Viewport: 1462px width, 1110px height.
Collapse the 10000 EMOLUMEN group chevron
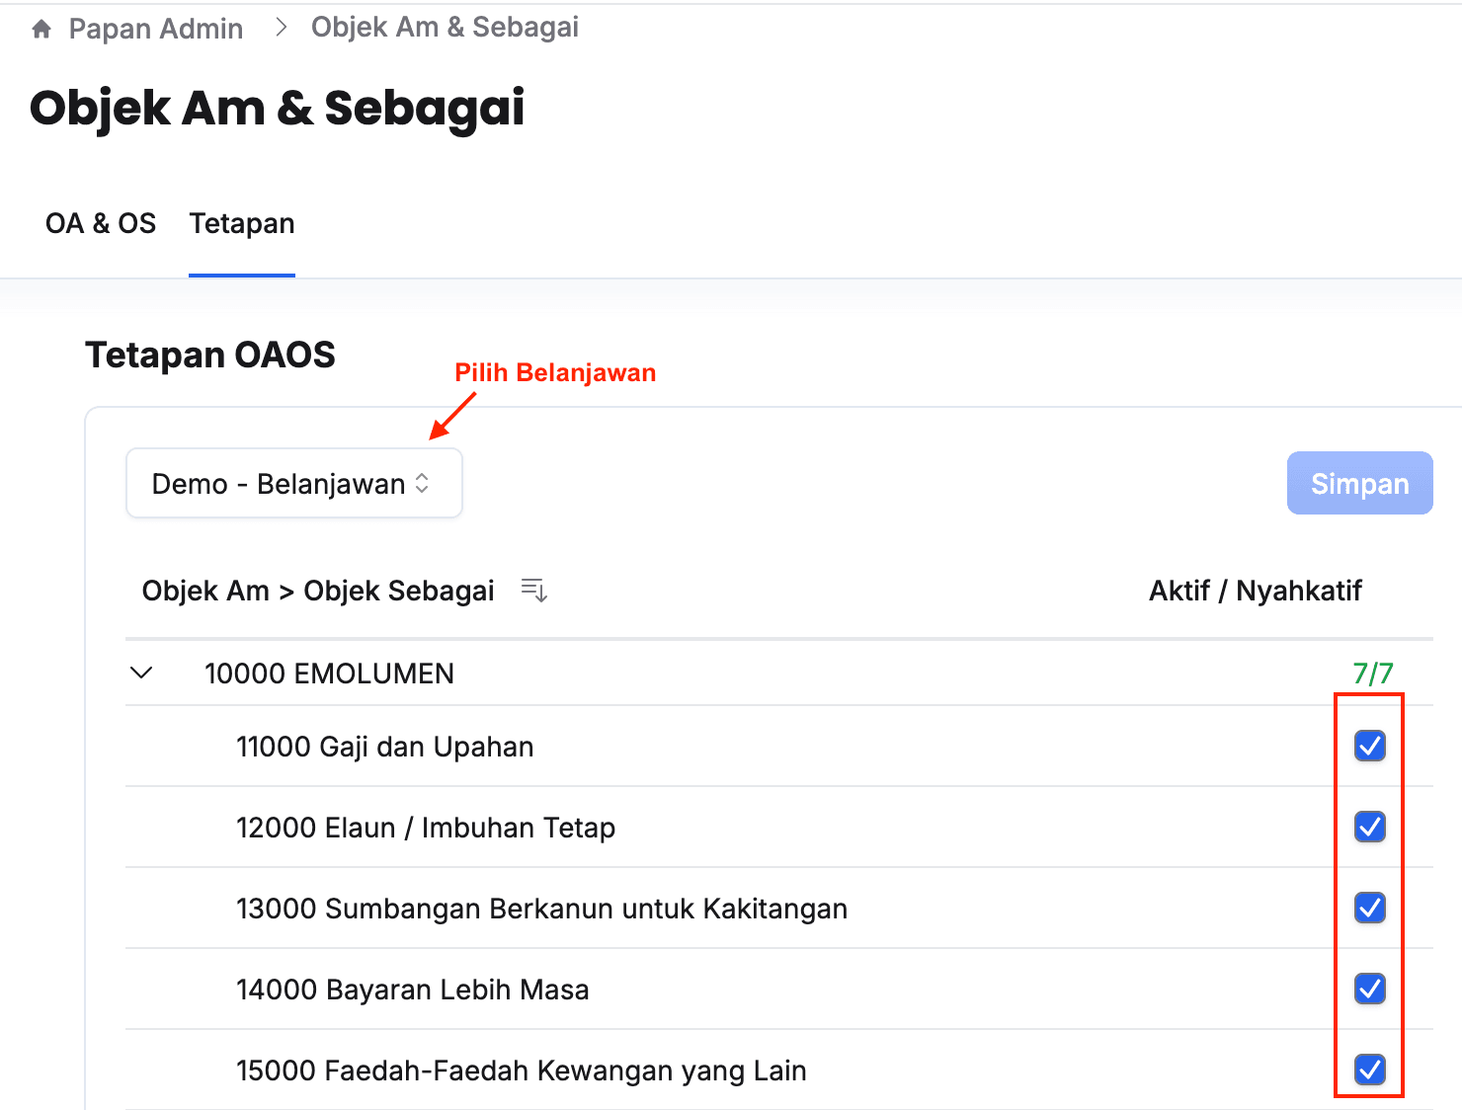coord(142,674)
